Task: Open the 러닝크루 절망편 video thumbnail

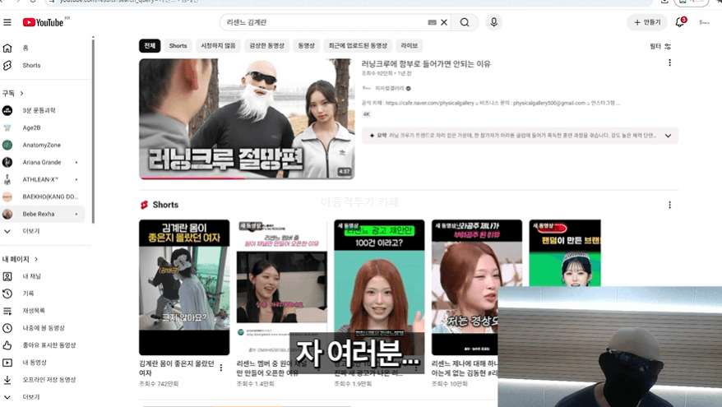Action: point(247,118)
